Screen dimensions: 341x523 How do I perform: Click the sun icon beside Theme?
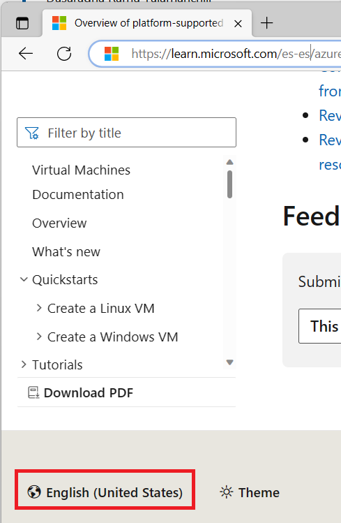click(227, 492)
